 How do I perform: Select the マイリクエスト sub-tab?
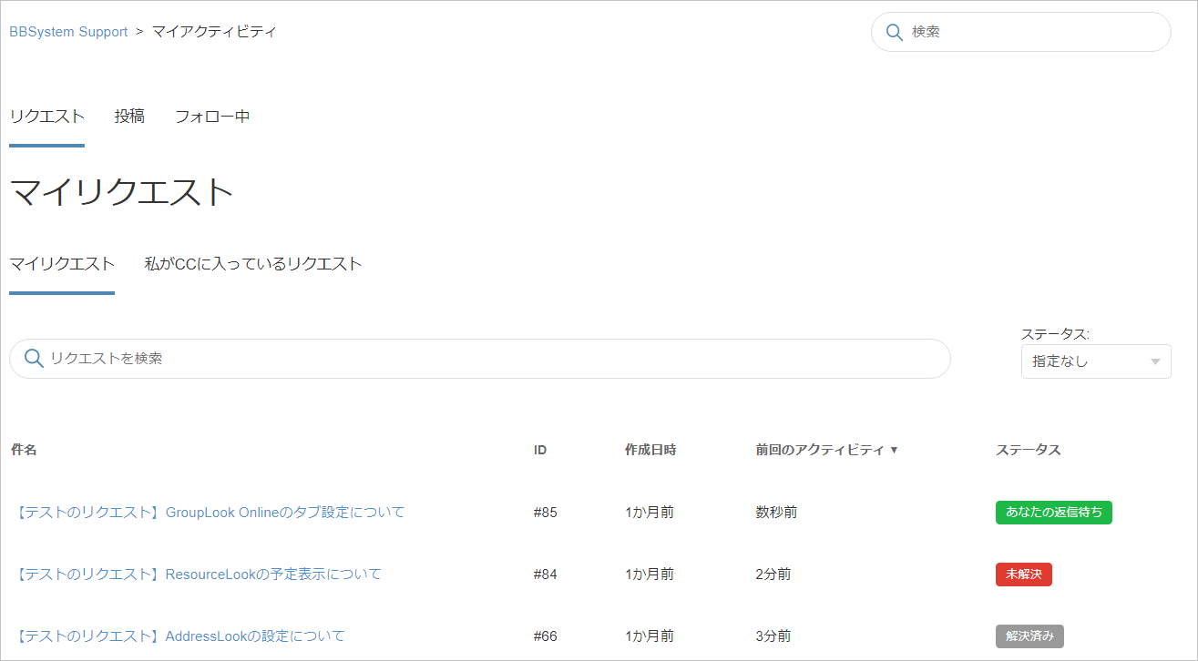pyautogui.click(x=62, y=264)
